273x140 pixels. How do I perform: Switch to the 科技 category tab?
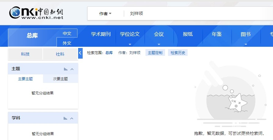[x=25, y=54]
